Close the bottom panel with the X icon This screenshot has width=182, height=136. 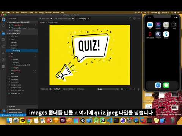(x=139, y=89)
